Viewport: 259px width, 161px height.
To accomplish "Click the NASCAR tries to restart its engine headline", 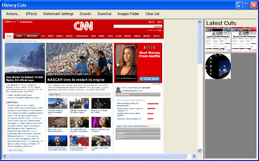I will [x=76, y=80].
